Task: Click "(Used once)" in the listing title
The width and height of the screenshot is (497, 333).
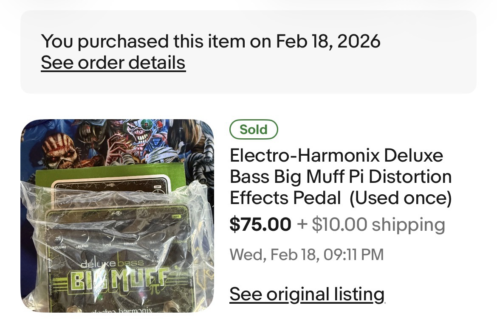Action: [x=400, y=198]
